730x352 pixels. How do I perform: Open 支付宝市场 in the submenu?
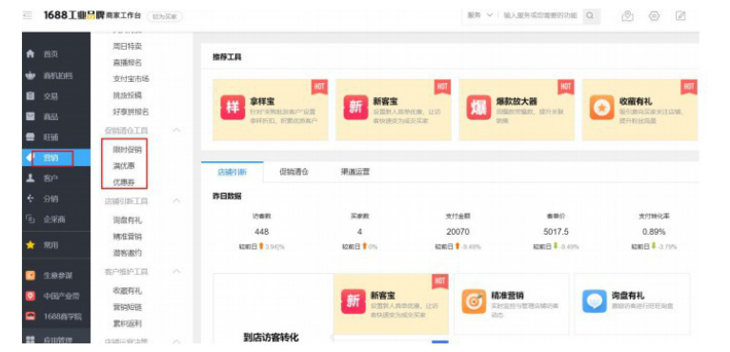pyautogui.click(x=131, y=79)
